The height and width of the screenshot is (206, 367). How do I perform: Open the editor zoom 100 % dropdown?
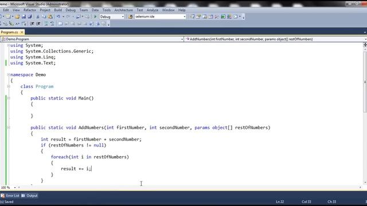(x=15, y=187)
